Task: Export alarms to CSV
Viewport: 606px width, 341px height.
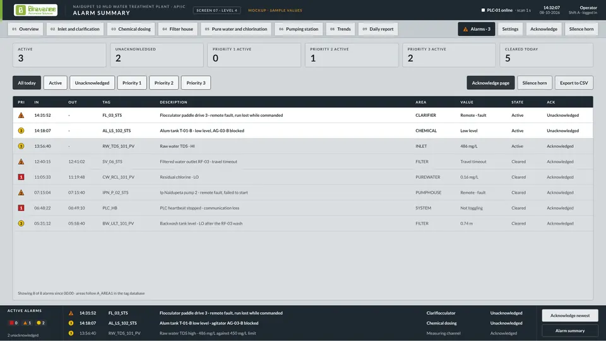Action: click(x=574, y=83)
